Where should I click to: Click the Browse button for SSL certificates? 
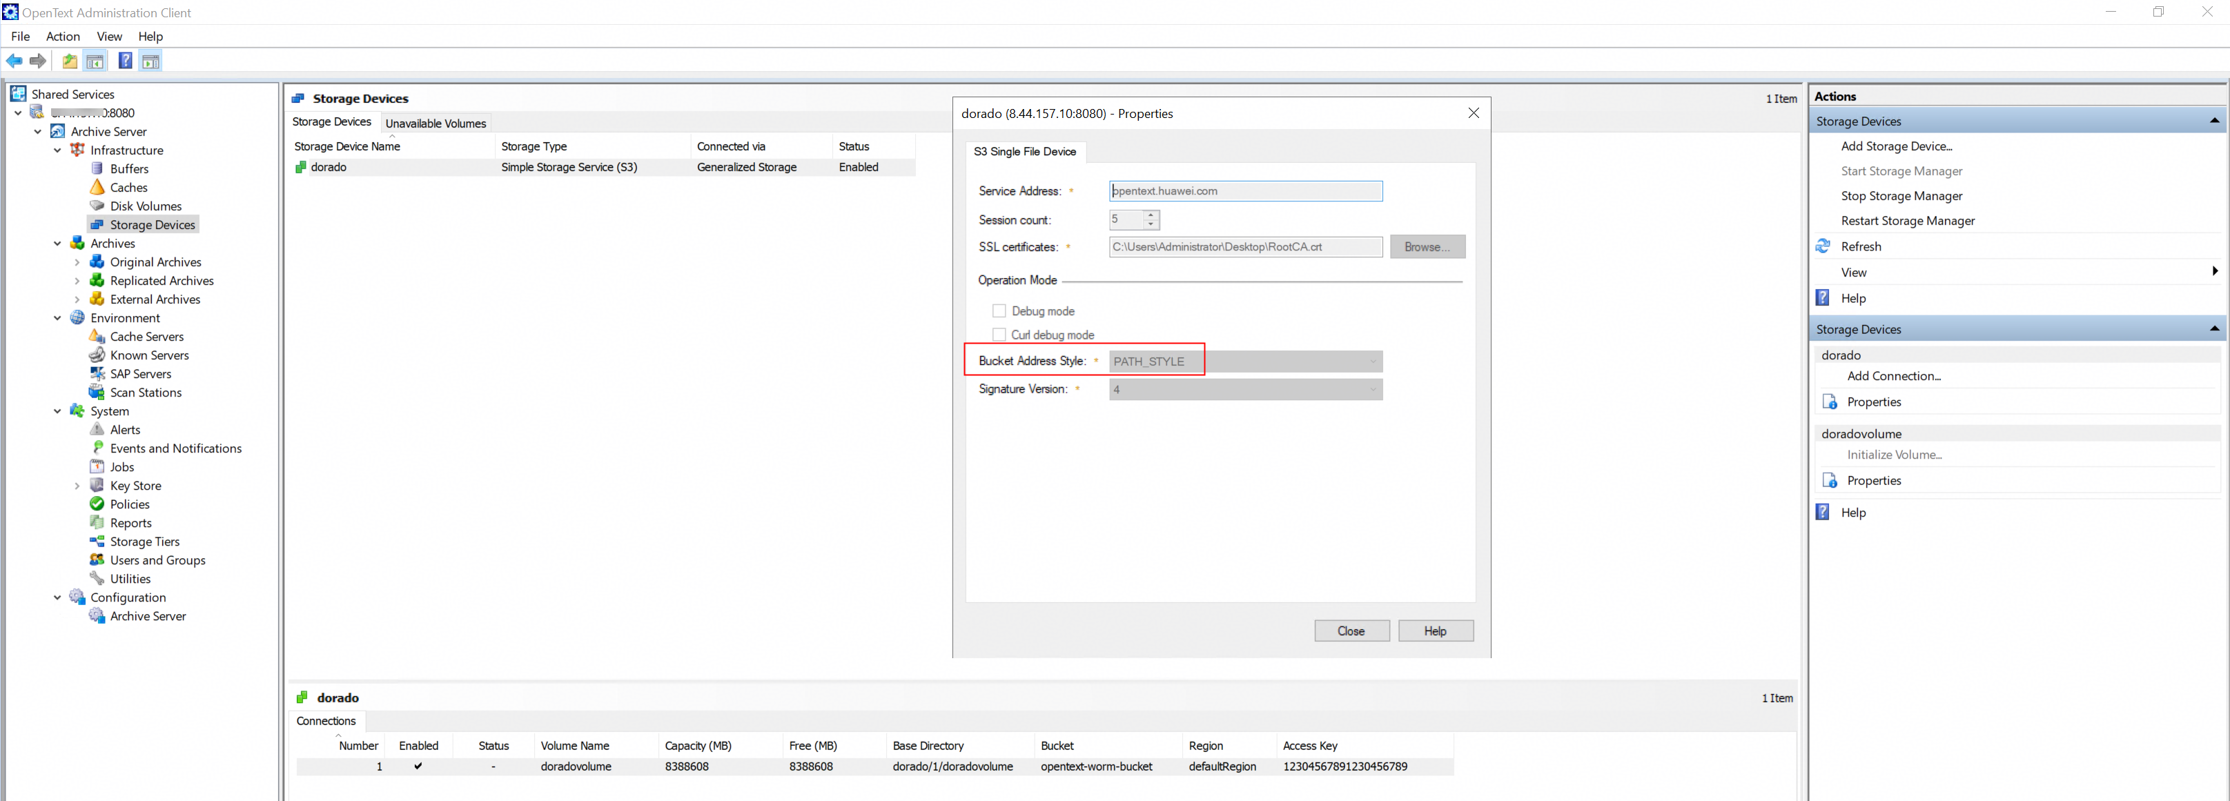(1427, 246)
